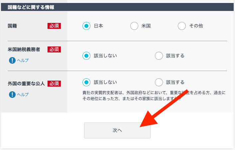Select 日本 radio button for nationality
Image resolution: width=235 pixels, height=150 pixels.
click(86, 26)
